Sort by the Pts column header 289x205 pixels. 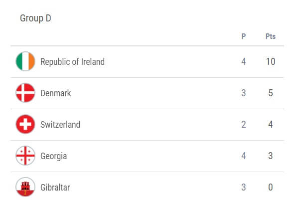tap(271, 36)
